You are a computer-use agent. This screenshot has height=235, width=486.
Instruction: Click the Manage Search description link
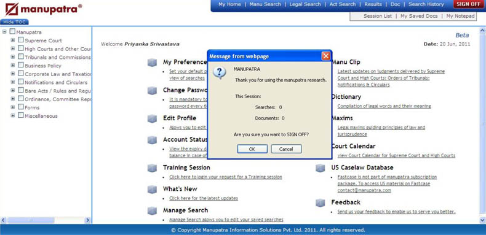pos(226,220)
